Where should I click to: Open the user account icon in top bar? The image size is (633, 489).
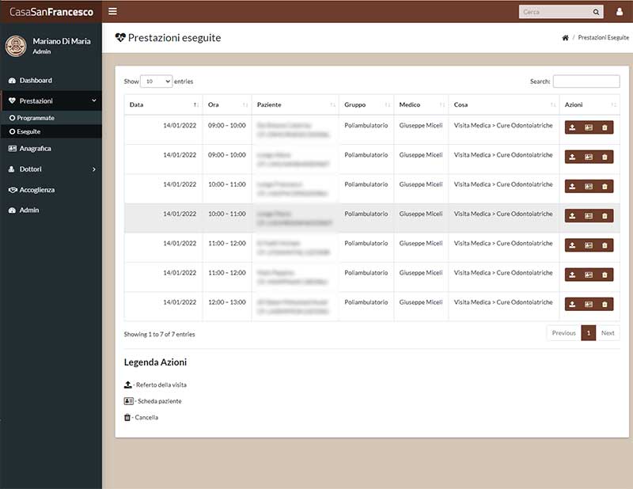coord(620,12)
